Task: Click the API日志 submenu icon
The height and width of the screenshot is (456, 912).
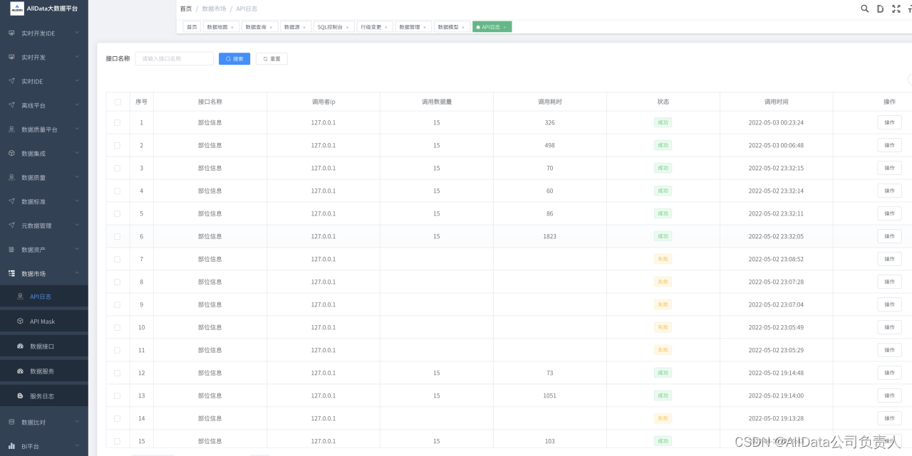Action: (x=20, y=297)
